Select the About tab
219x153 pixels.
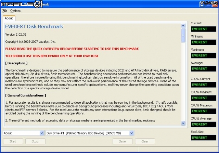click(9, 18)
